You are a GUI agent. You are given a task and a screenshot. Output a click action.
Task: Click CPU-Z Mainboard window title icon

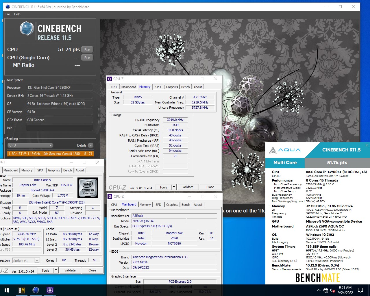pyautogui.click(x=110, y=197)
